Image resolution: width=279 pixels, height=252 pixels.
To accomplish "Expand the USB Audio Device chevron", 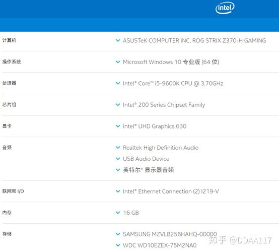I will (118, 159).
